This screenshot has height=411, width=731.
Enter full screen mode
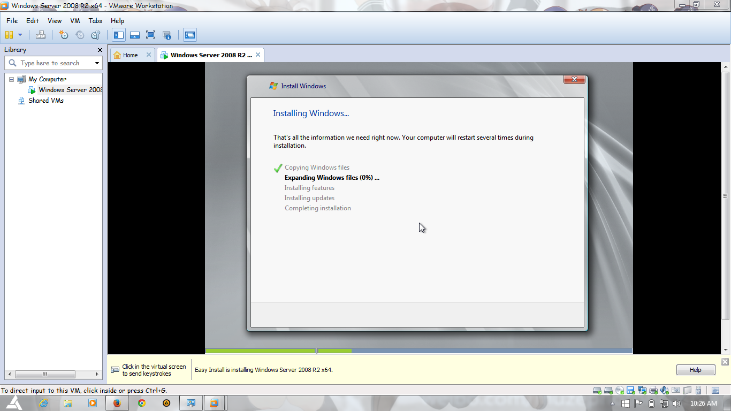click(151, 35)
